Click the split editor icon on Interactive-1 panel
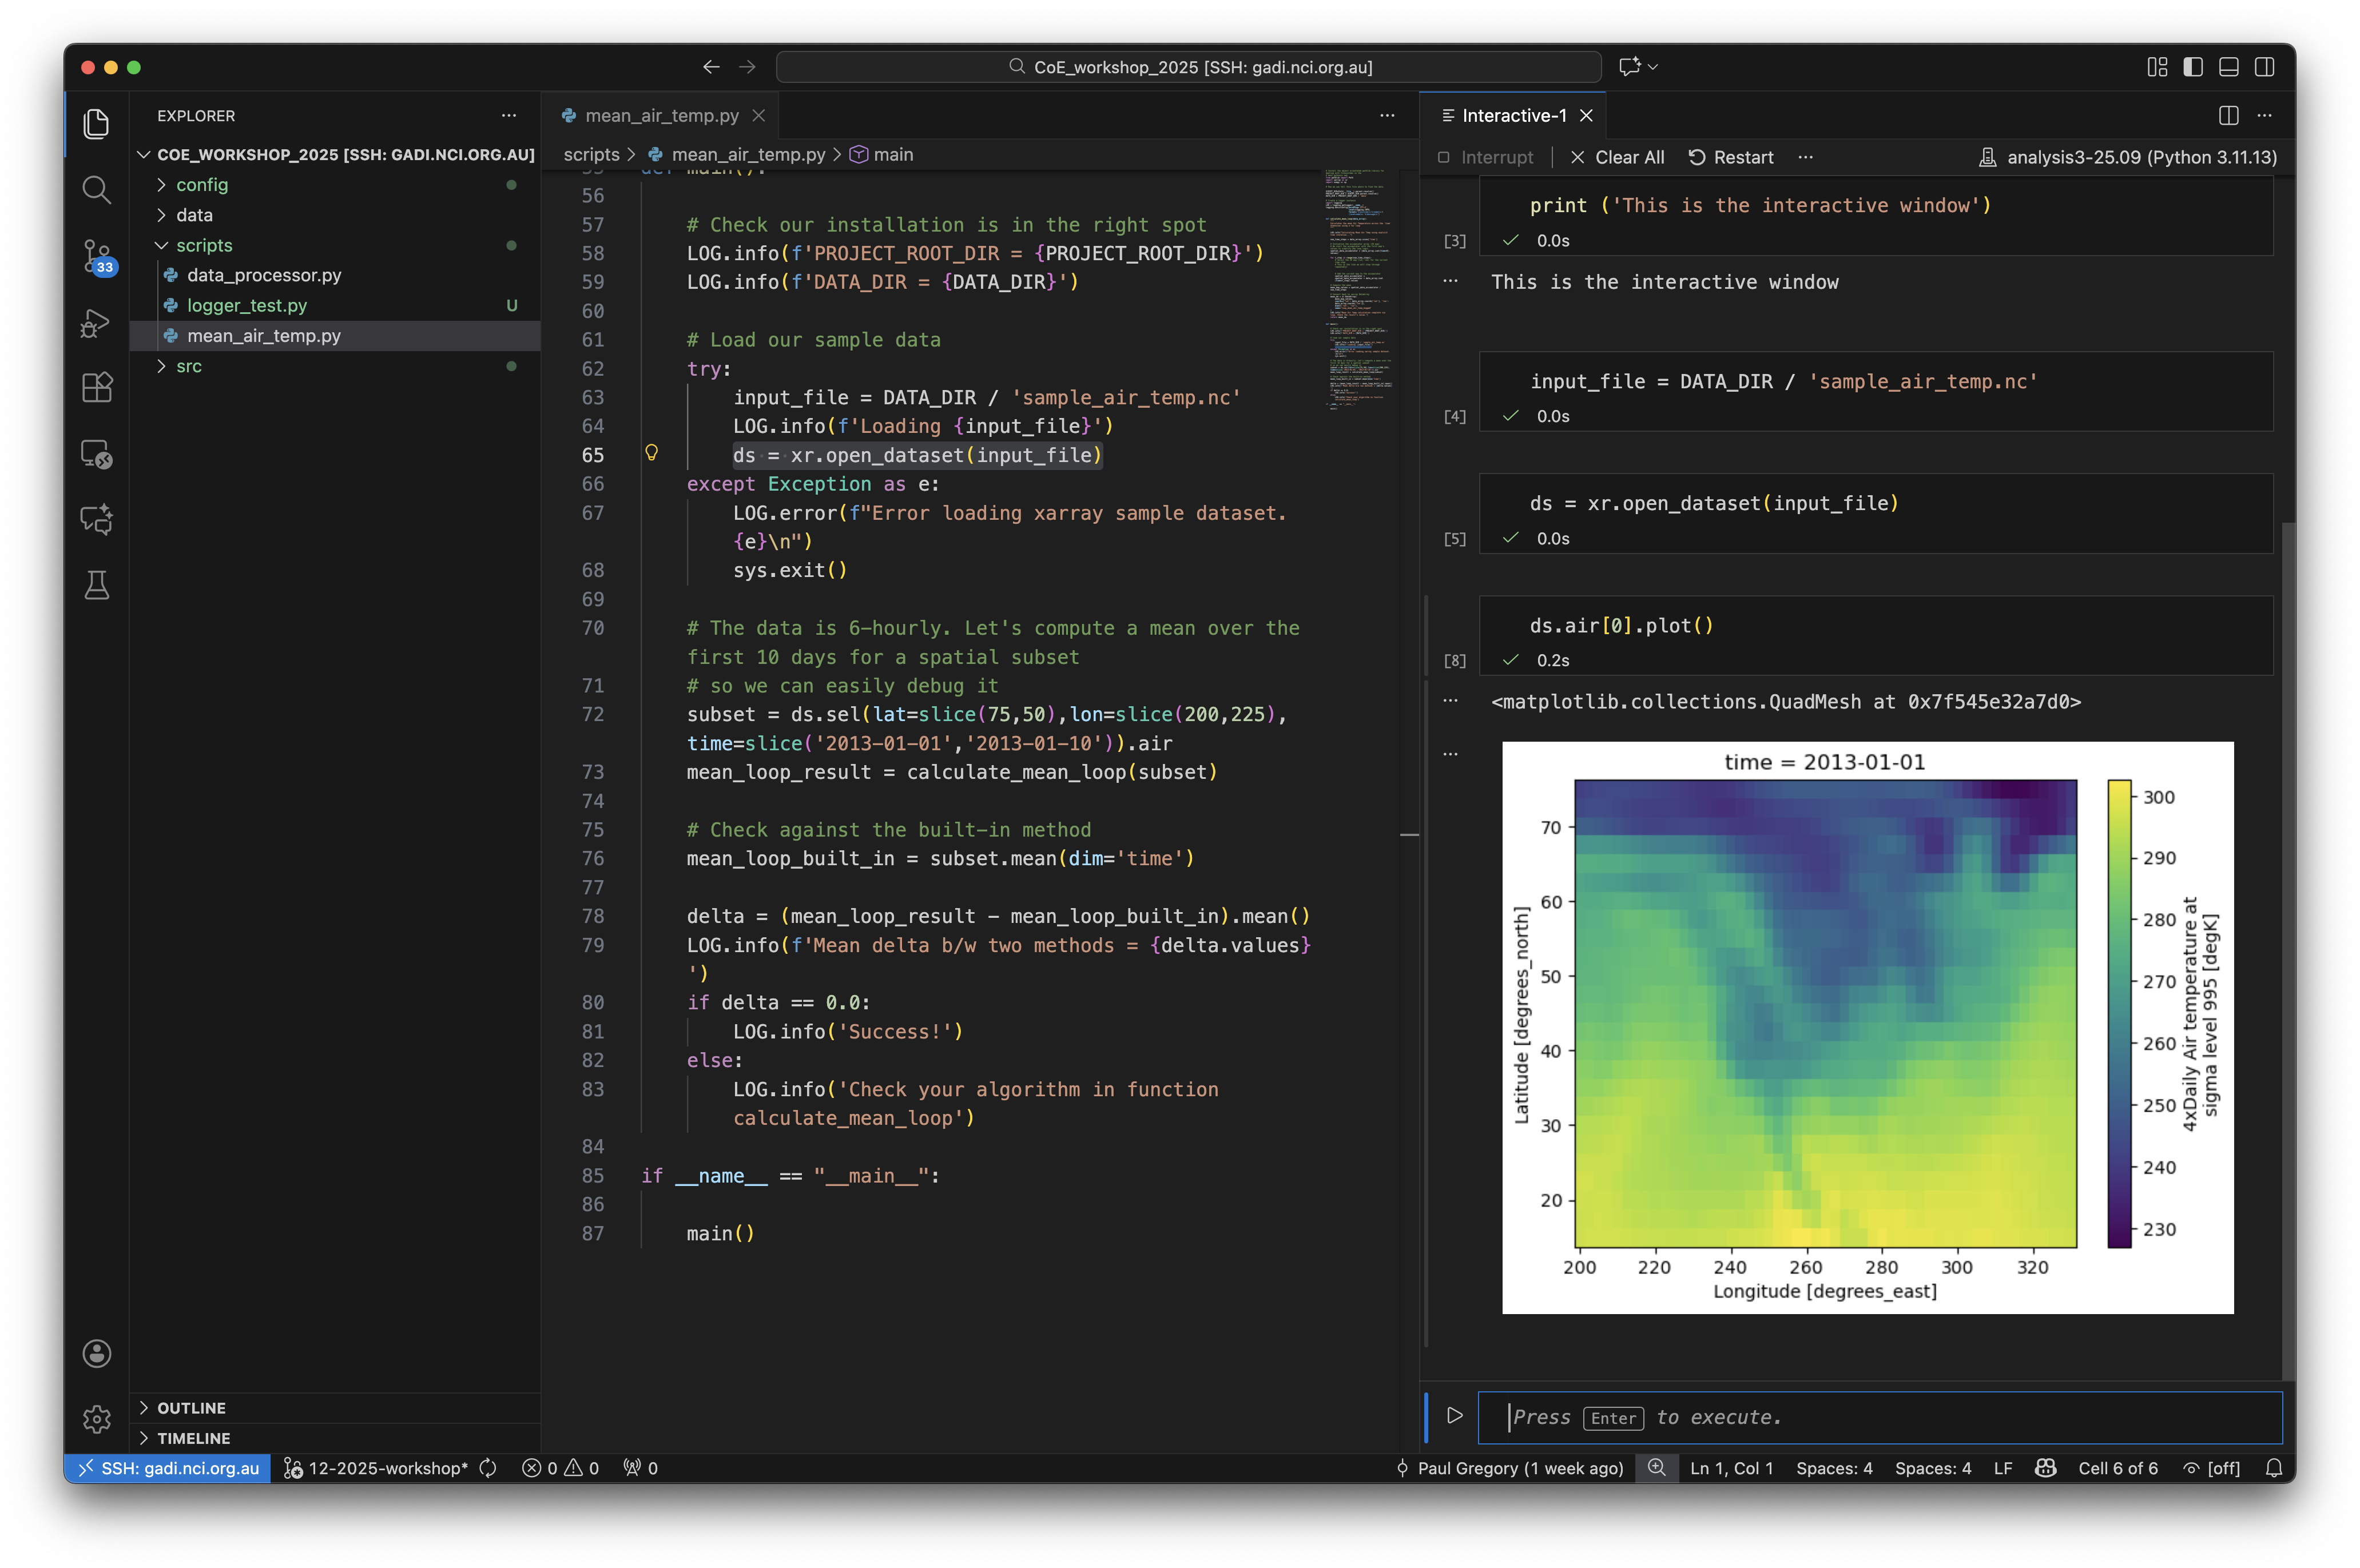 (x=2228, y=115)
